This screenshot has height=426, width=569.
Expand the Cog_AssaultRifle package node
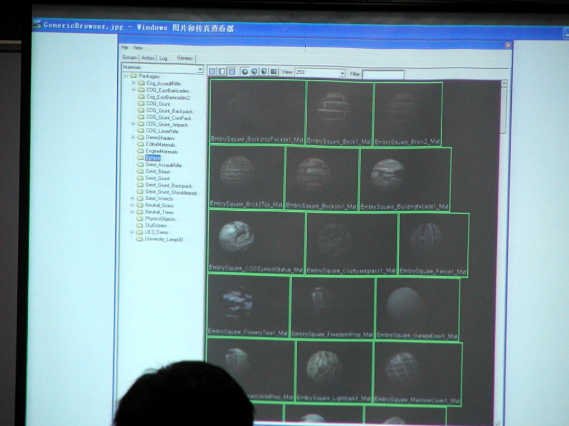pyautogui.click(x=133, y=83)
